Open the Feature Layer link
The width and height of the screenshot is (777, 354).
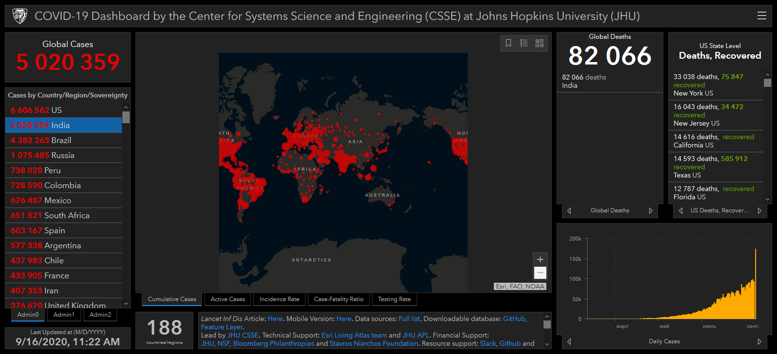click(222, 327)
